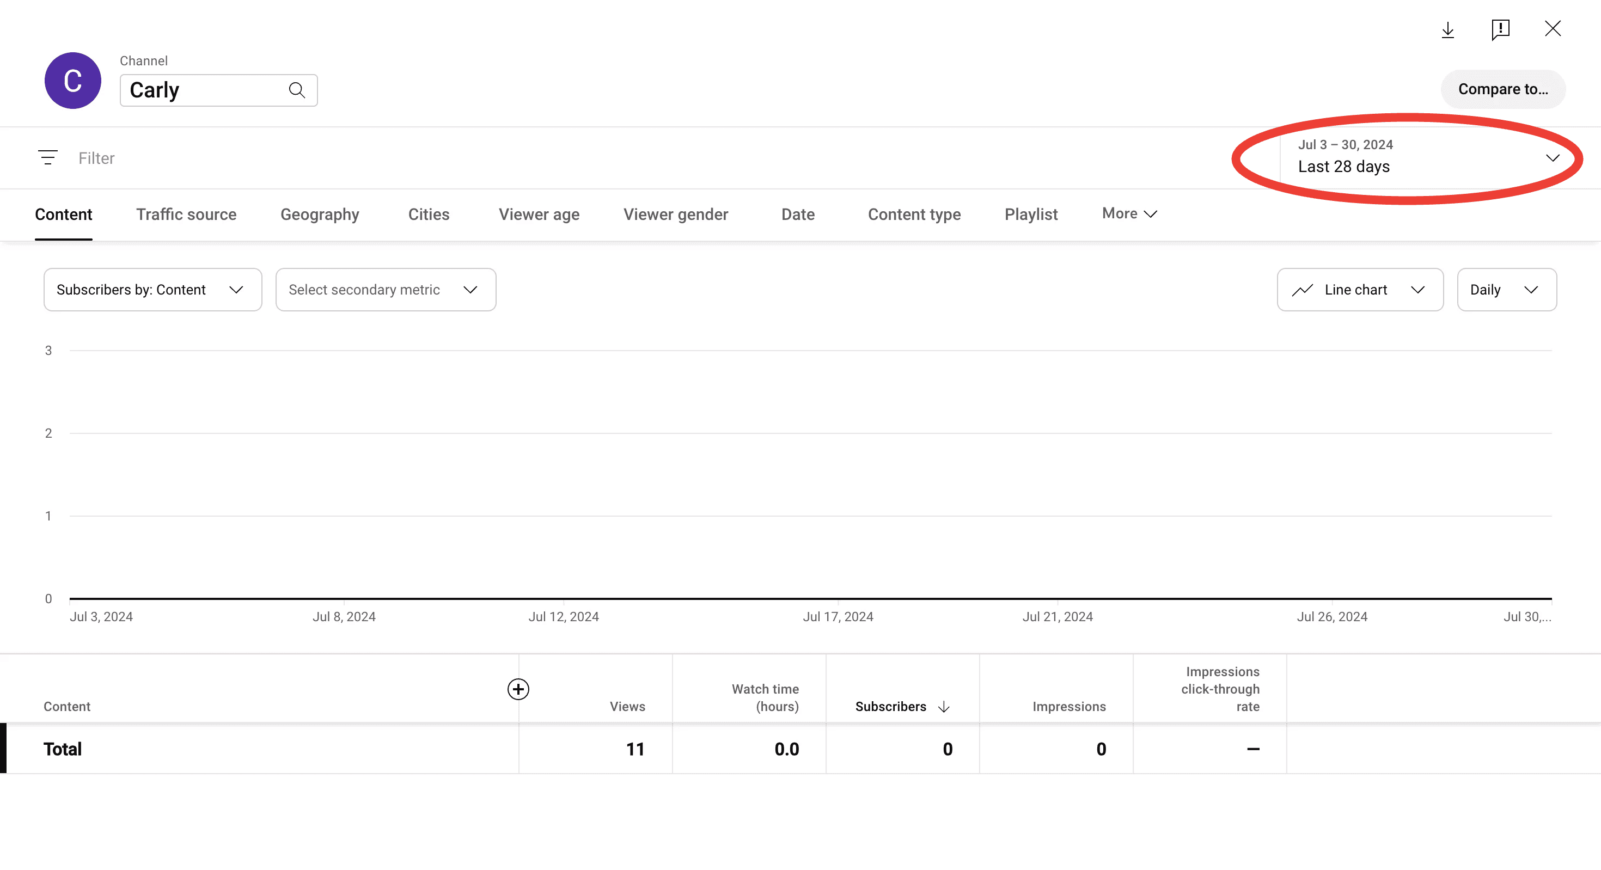
Task: Sort by the Subscribers column header
Action: pos(890,707)
